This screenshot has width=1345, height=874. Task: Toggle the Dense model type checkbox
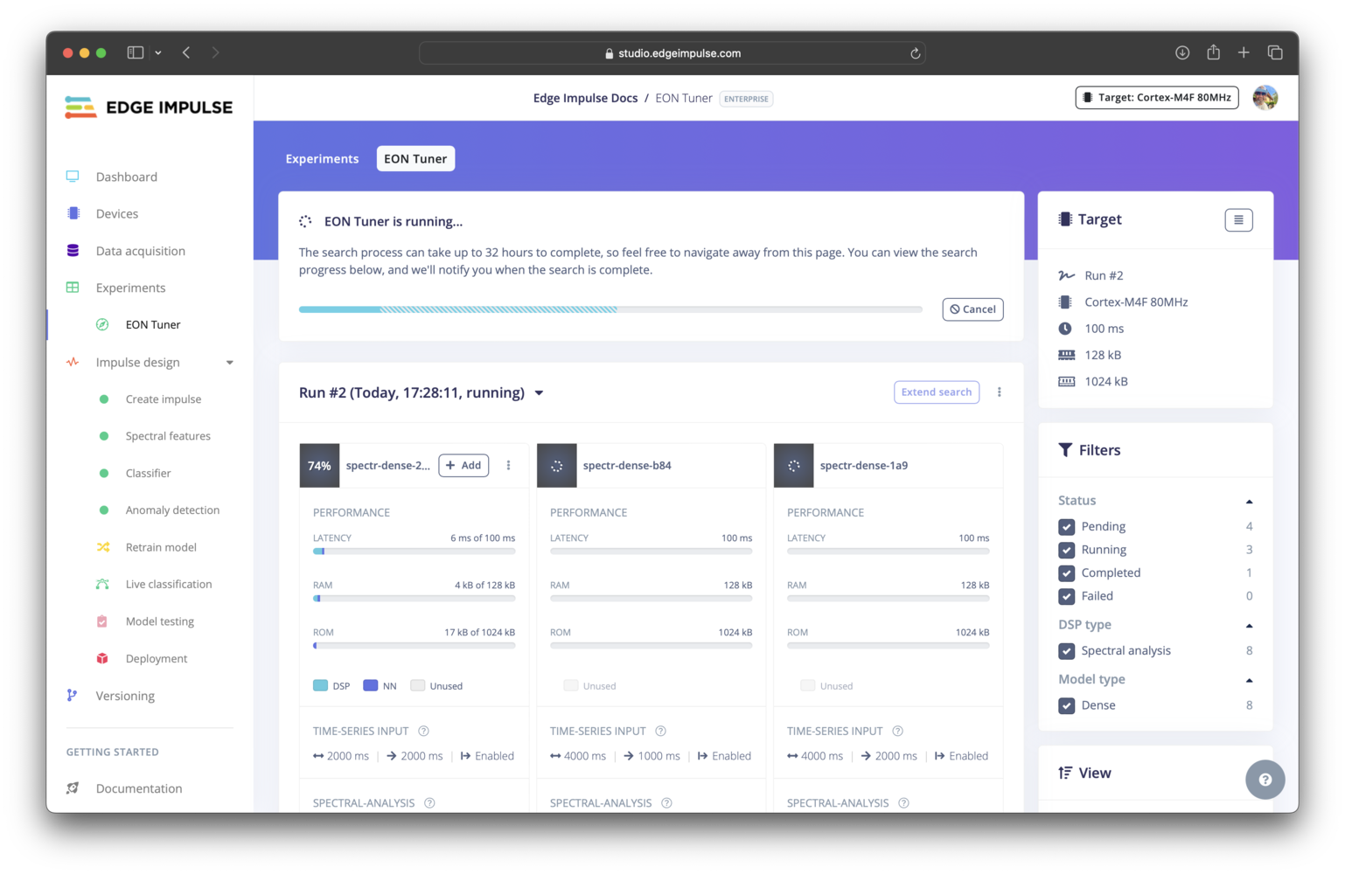pos(1066,705)
